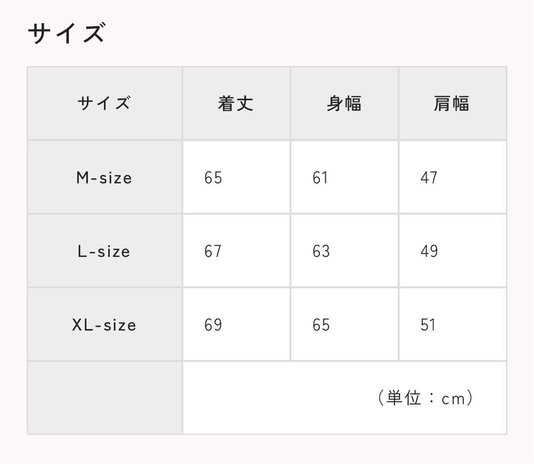Click the L-size 身幅 value 63

[321, 251]
